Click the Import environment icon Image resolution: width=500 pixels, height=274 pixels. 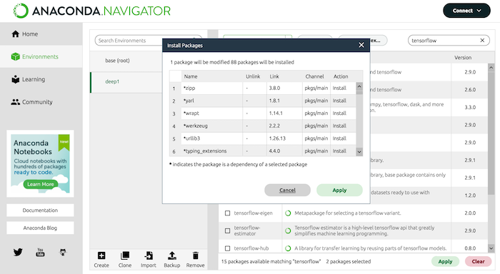tap(149, 256)
